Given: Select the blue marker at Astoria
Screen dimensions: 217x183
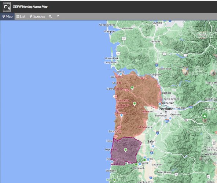Looking at the screenshot, I should click(x=121, y=74).
